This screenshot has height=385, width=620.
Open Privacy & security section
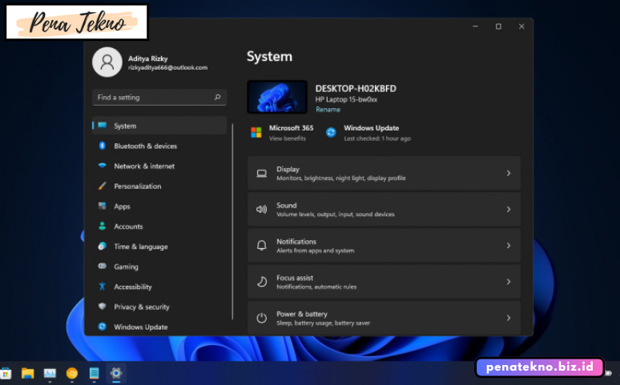[159, 307]
